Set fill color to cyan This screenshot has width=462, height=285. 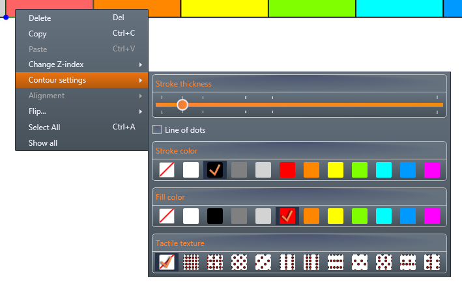[384, 216]
